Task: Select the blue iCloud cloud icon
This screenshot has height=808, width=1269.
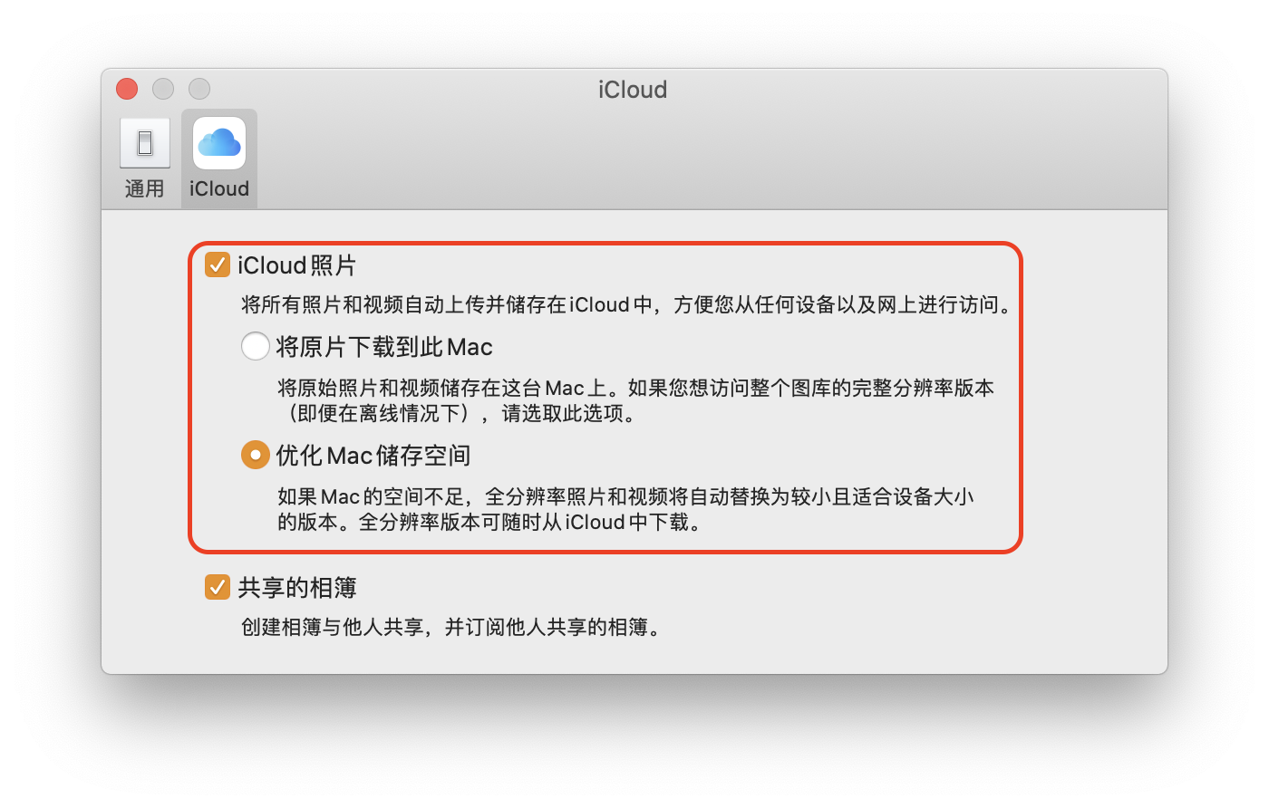Action: [219, 143]
